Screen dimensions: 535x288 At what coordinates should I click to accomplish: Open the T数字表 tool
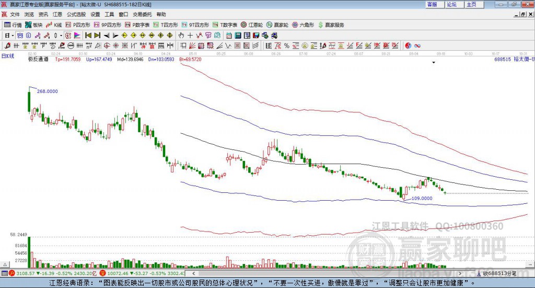[x=225, y=25]
